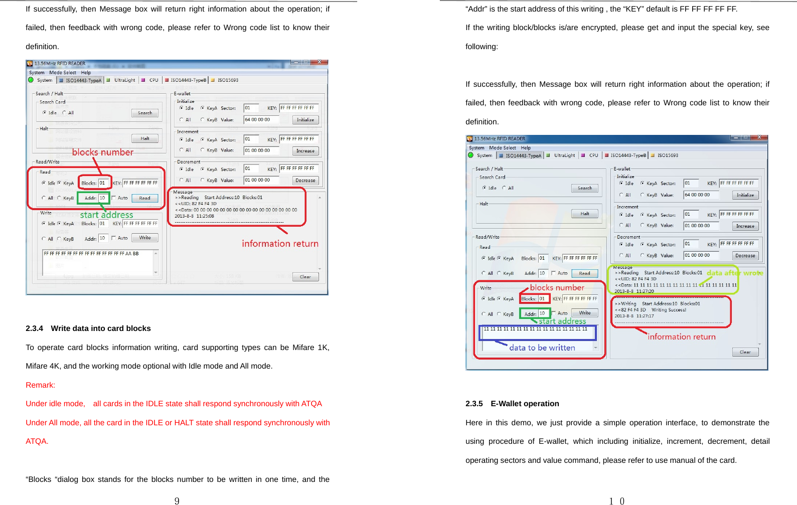Open System tab in page 10 screenshot
The image size is (797, 505).
481,155
